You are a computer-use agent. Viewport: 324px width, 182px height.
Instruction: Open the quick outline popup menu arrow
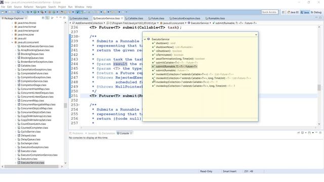pyautogui.click(x=256, y=35)
